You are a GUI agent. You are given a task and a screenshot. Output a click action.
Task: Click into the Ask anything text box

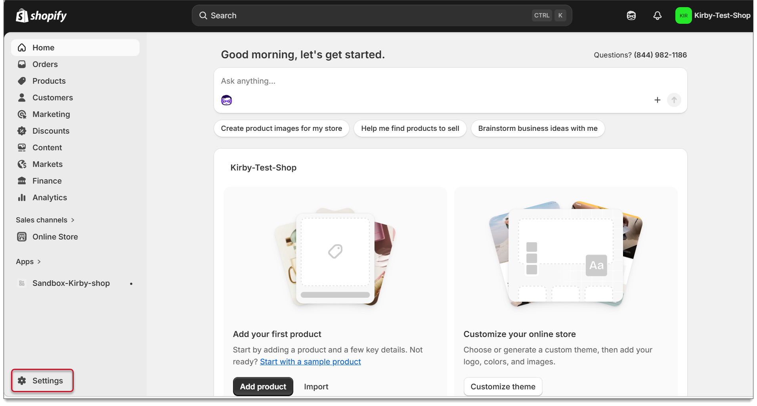[450, 81]
